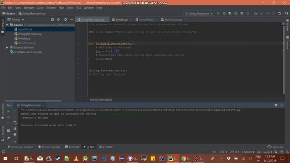Show Git history clock icon
The height and width of the screenshot is (163, 290).
[274, 13]
